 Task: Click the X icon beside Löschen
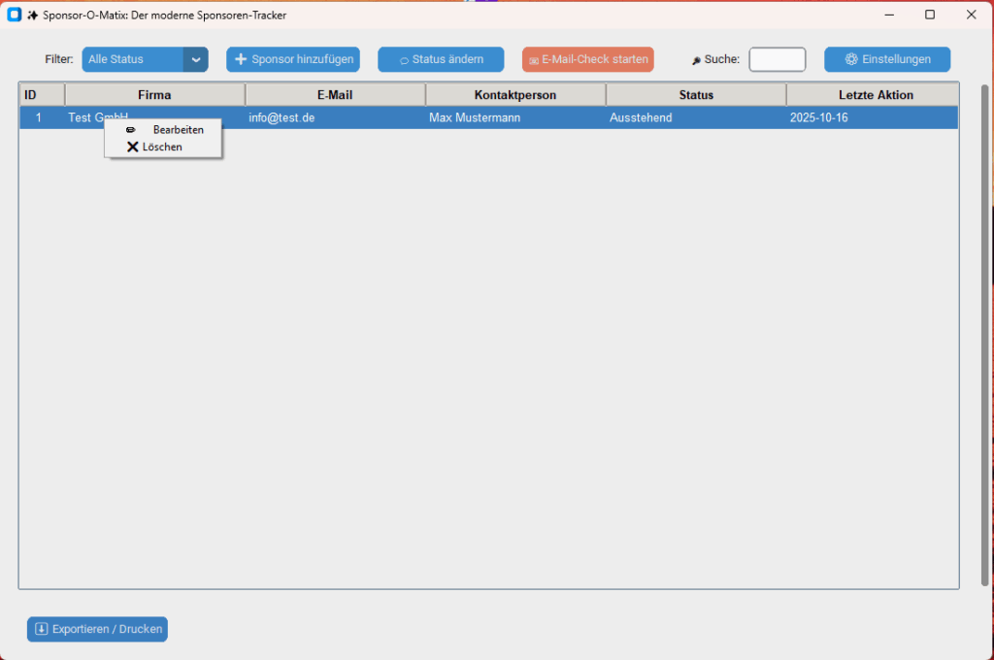tap(133, 147)
